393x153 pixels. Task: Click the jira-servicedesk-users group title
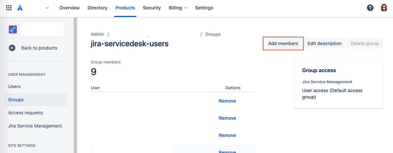pos(130,44)
